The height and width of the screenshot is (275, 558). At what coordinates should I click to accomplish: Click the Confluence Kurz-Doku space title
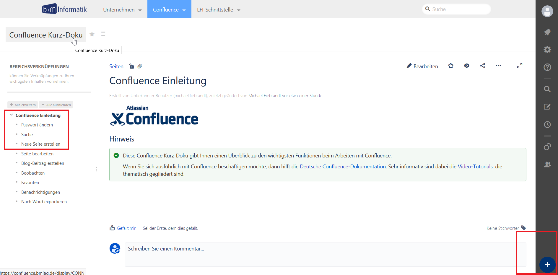click(x=46, y=35)
